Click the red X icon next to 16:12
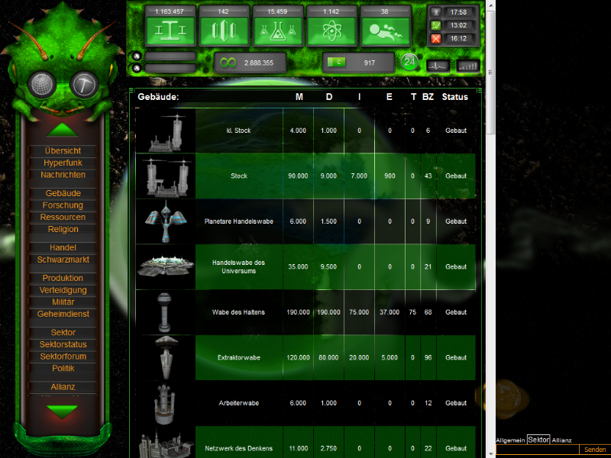 point(436,37)
